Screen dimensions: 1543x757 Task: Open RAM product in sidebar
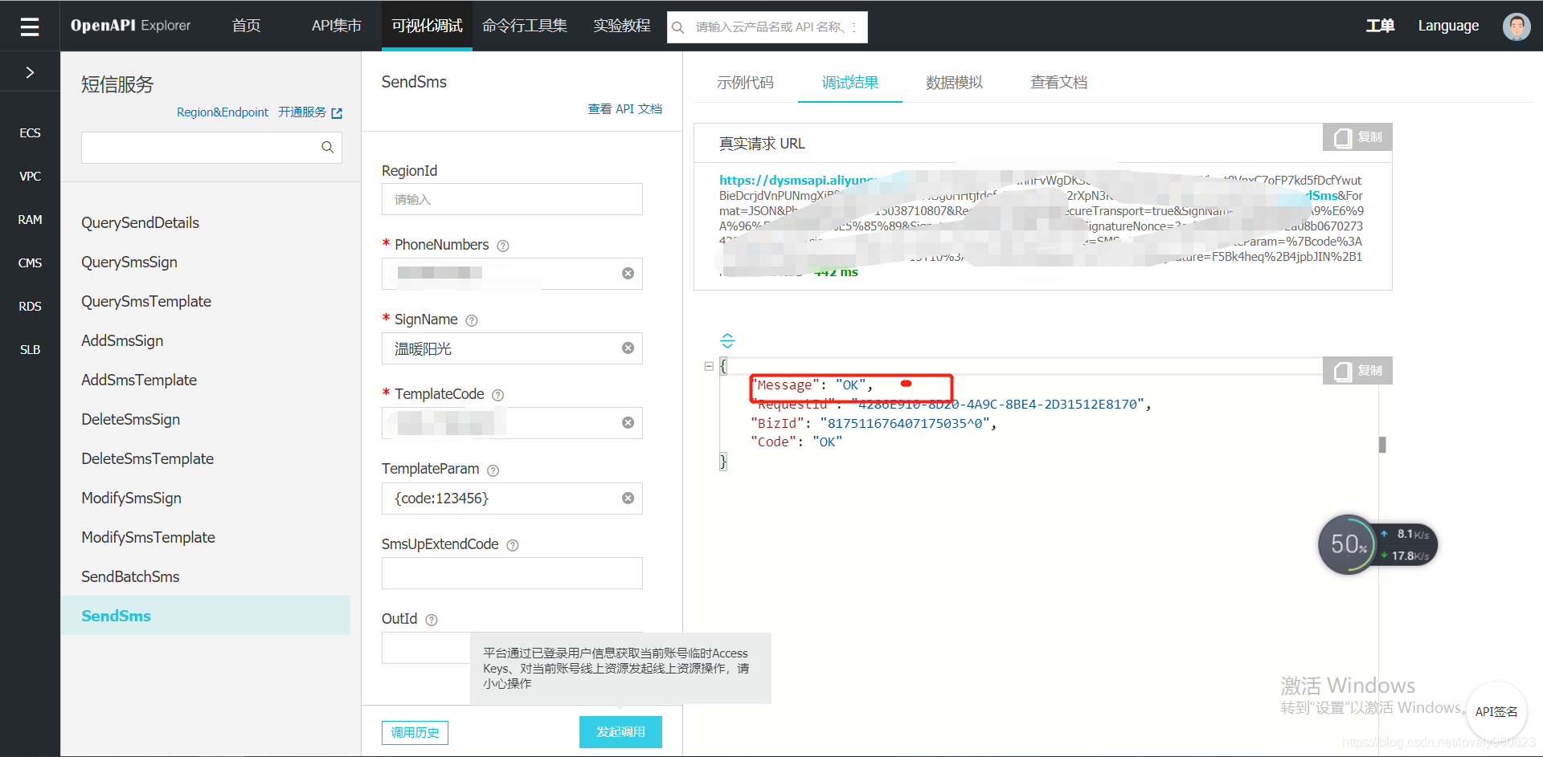(30, 219)
